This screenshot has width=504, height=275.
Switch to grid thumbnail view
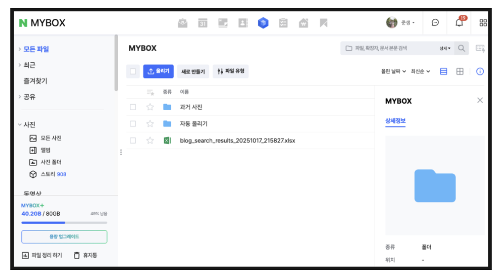click(x=460, y=72)
